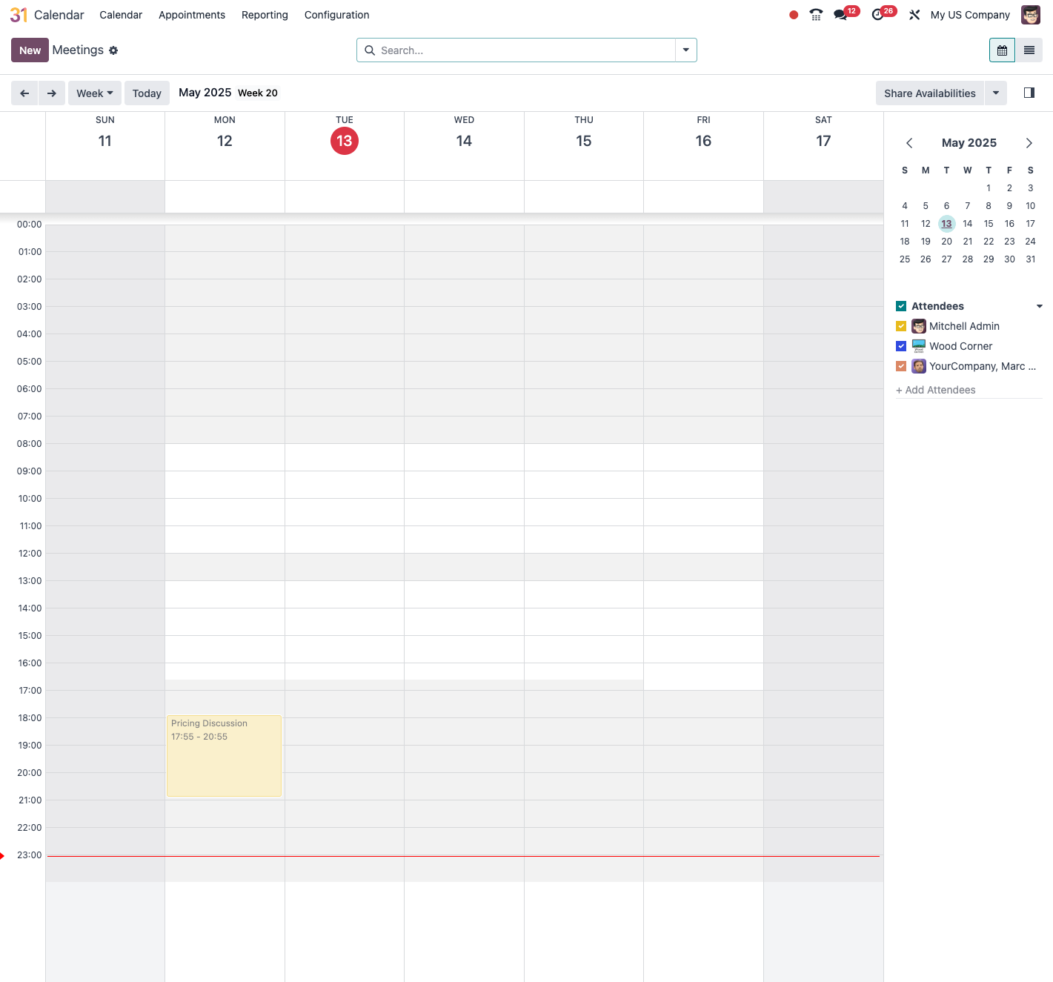Switch to list view icon
The image size is (1053, 982).
(1029, 50)
